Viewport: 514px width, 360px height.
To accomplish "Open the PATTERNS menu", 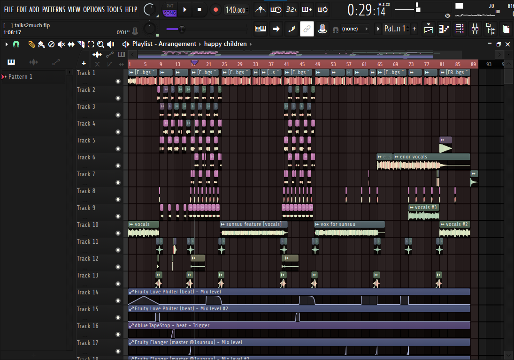I will [54, 9].
